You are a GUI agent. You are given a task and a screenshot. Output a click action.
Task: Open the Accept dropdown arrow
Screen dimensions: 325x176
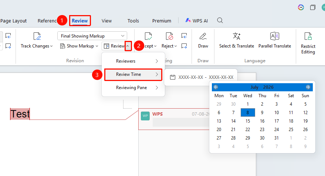[155, 46]
